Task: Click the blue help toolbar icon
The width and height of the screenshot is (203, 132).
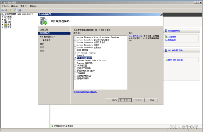Action: (x=20, y=10)
